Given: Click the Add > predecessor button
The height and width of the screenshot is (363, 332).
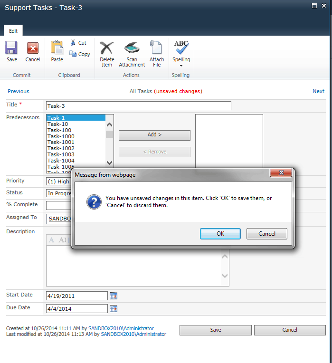Looking at the screenshot, I should (x=154, y=135).
